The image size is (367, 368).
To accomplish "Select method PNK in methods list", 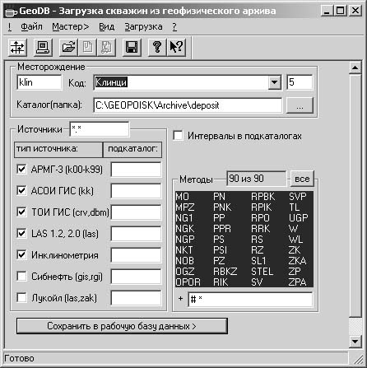I will [222, 207].
